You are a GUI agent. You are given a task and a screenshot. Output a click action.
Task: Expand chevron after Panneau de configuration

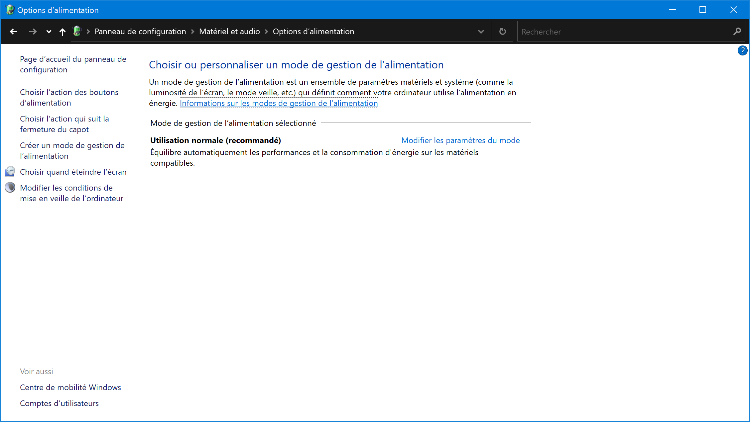click(192, 32)
